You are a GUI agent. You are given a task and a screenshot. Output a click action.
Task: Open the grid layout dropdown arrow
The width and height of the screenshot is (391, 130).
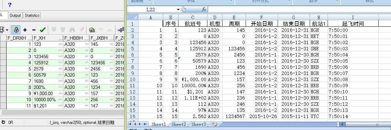coord(7,30)
